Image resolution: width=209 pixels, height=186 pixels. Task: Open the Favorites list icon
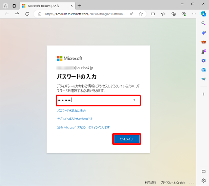click(163, 14)
